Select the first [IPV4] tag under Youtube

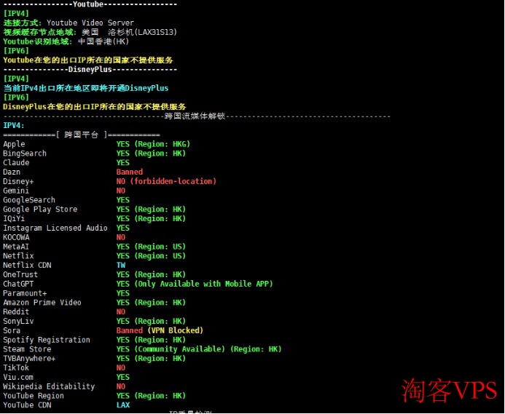pyautogui.click(x=16, y=14)
